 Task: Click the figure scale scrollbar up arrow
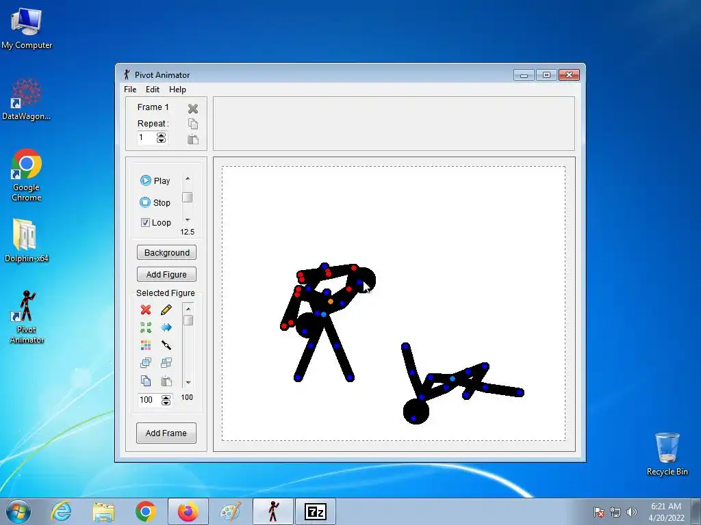pos(188,308)
